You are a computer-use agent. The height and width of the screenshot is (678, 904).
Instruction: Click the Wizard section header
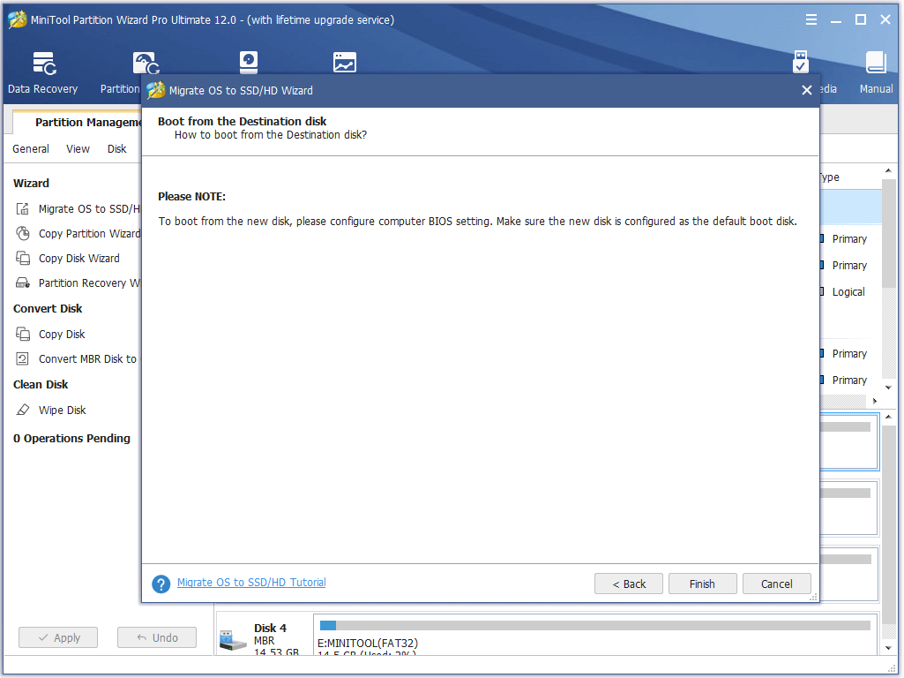31,184
